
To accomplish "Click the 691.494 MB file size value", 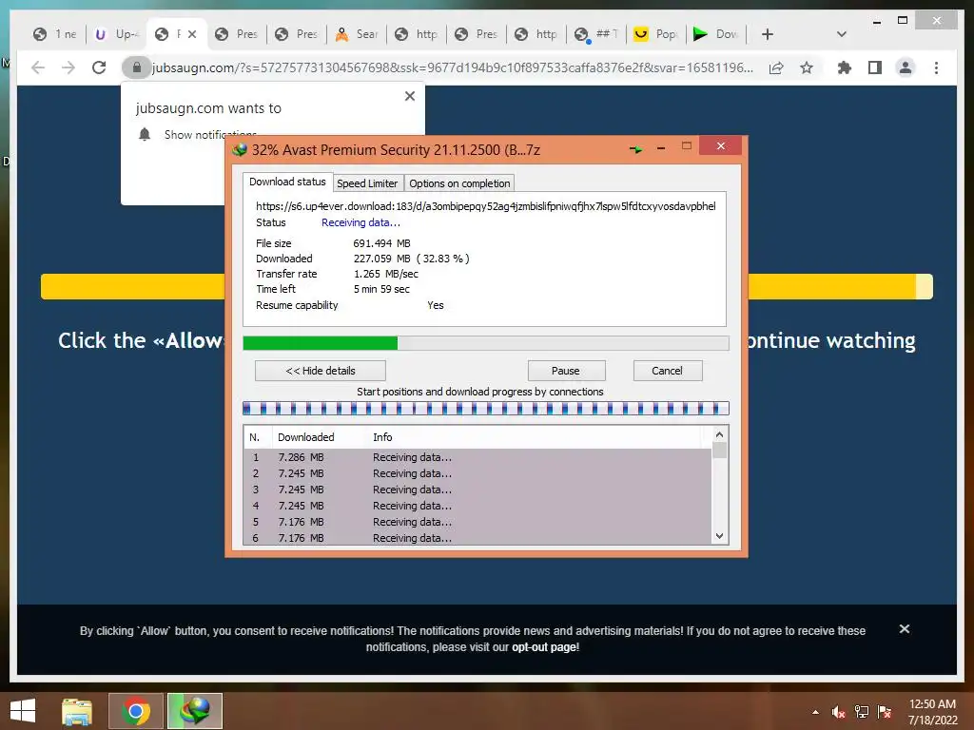I will point(382,243).
